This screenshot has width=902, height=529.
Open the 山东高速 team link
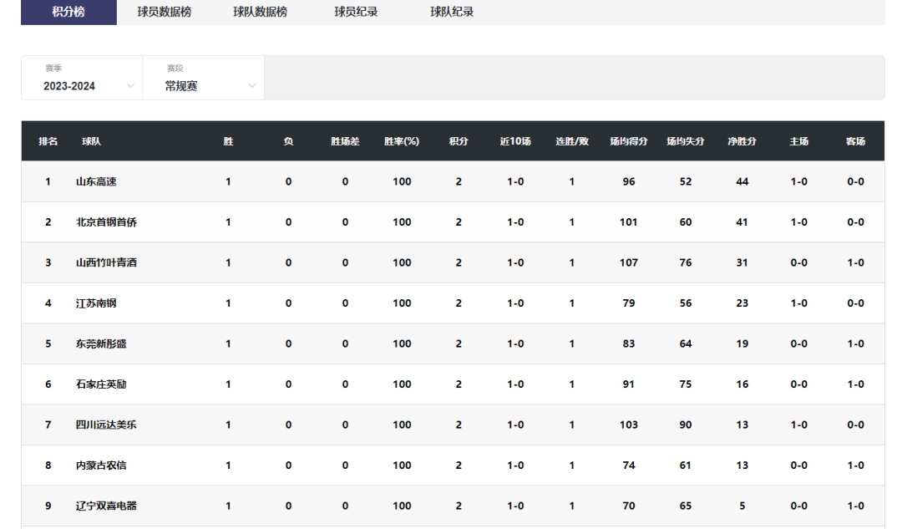97,181
